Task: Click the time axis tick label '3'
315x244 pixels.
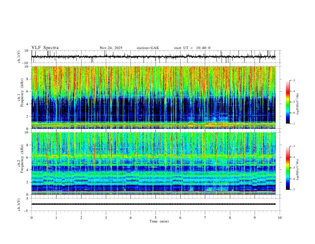Action: (106, 218)
